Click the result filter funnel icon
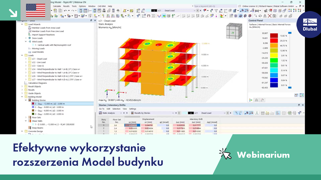321x180 pixels. (138, 16)
